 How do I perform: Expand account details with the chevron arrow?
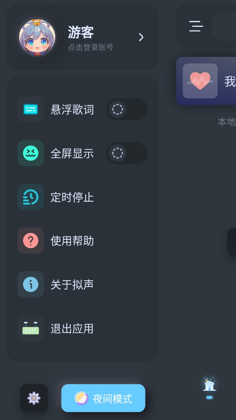click(141, 37)
